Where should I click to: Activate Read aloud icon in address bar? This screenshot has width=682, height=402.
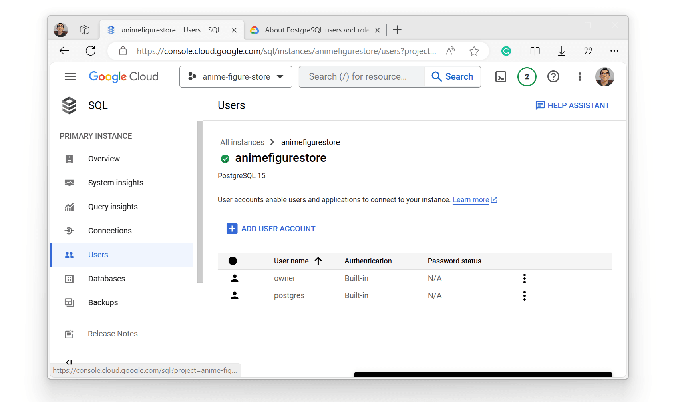pos(451,51)
